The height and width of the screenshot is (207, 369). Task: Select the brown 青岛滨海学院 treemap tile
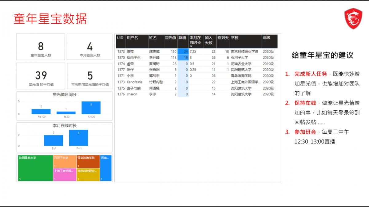[x=88, y=161]
